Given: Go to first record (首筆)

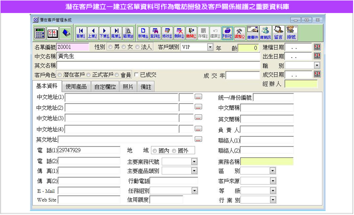Looking at the screenshot, I should tap(81, 33).
